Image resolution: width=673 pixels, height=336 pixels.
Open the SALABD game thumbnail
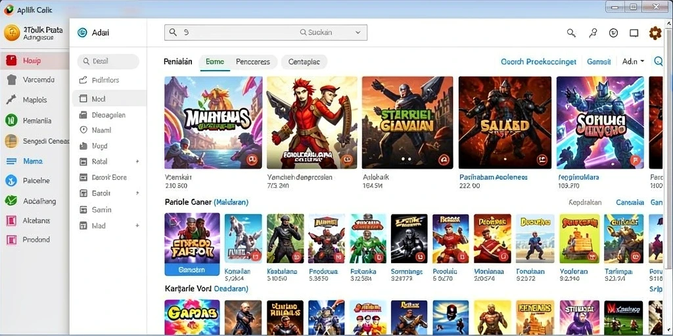(x=505, y=123)
